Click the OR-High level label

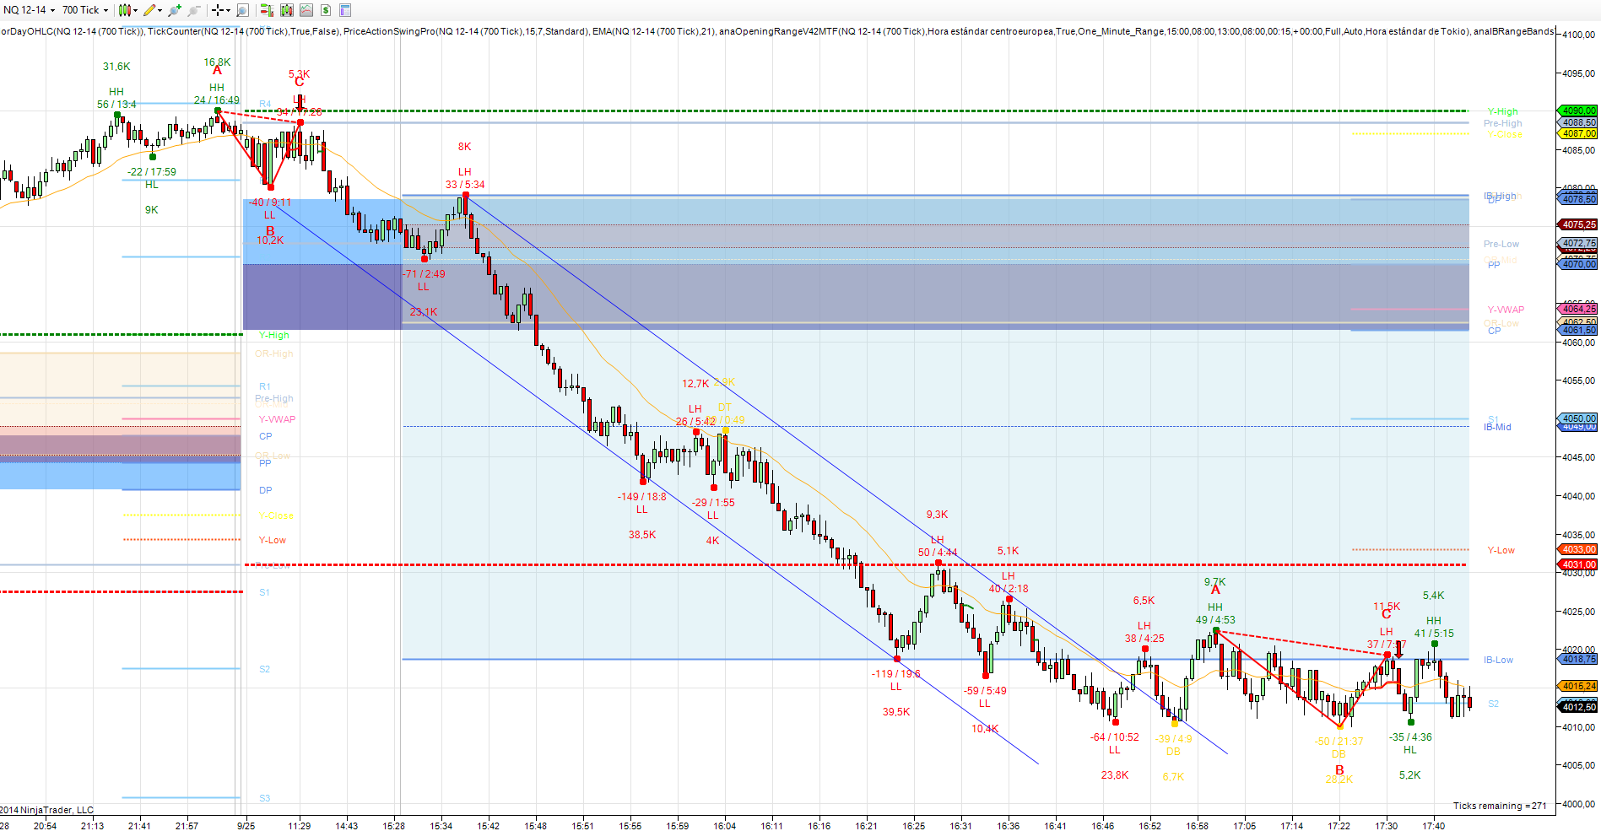click(x=274, y=353)
